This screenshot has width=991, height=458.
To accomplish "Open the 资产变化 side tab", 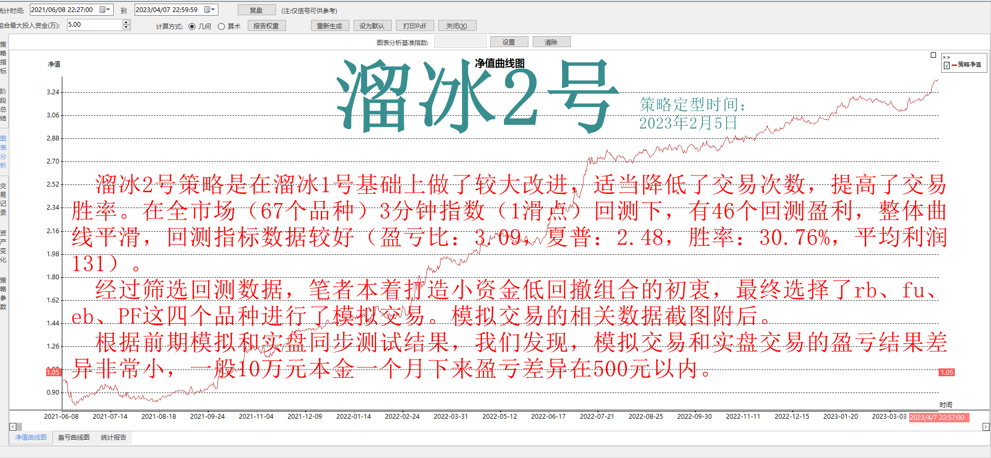I will (4, 246).
